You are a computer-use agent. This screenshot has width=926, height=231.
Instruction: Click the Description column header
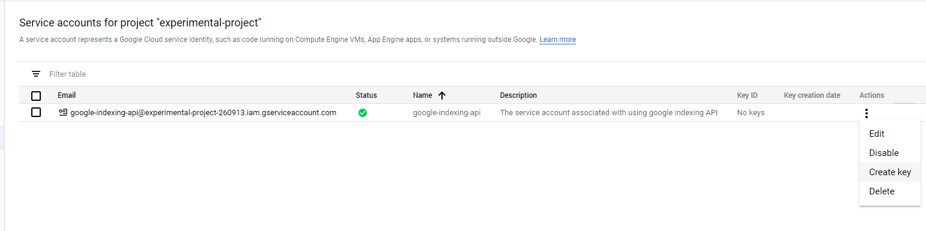tap(518, 95)
